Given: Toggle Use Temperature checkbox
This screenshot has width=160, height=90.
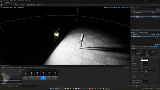Looking at the screenshot, I should point(141,74).
